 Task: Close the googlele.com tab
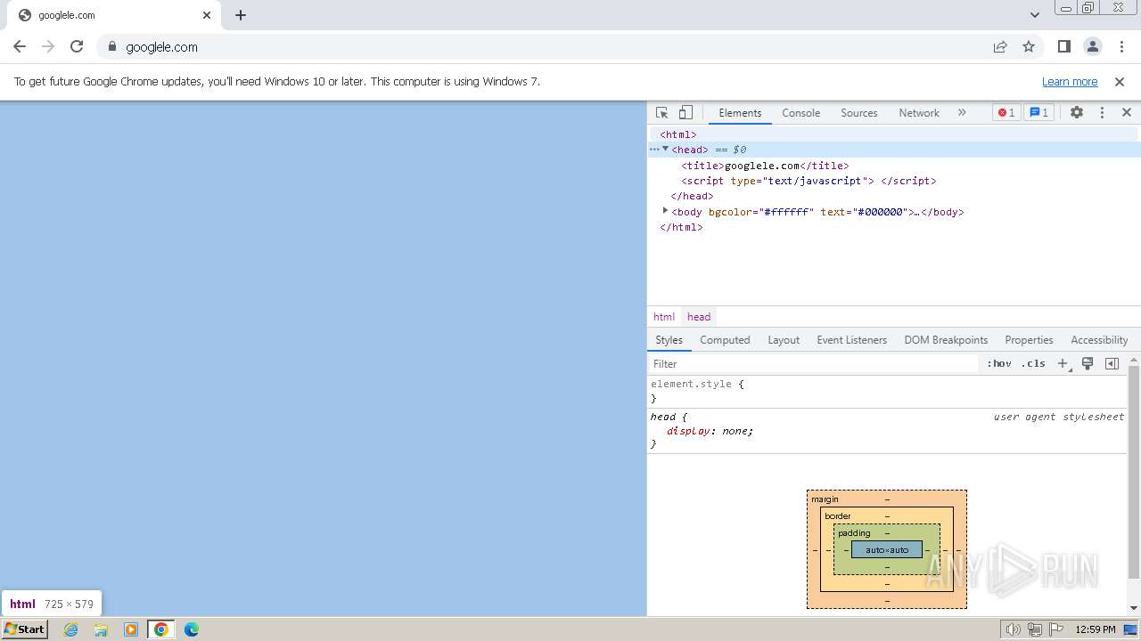207,15
